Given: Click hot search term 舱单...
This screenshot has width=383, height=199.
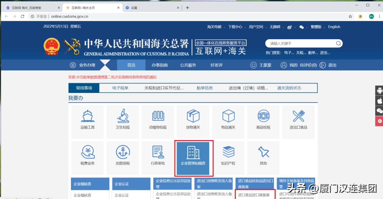Looking at the screenshot, I should tap(313, 53).
